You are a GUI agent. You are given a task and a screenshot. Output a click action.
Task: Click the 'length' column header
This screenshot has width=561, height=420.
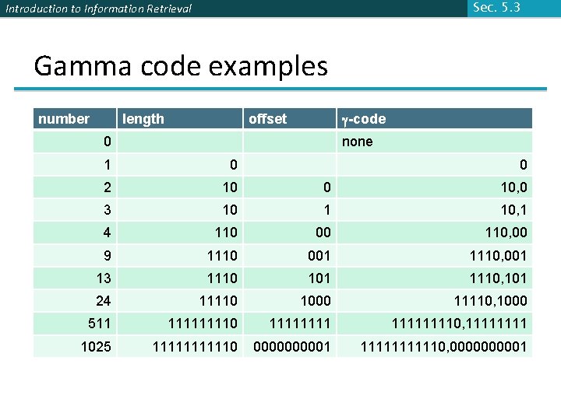tap(180, 118)
